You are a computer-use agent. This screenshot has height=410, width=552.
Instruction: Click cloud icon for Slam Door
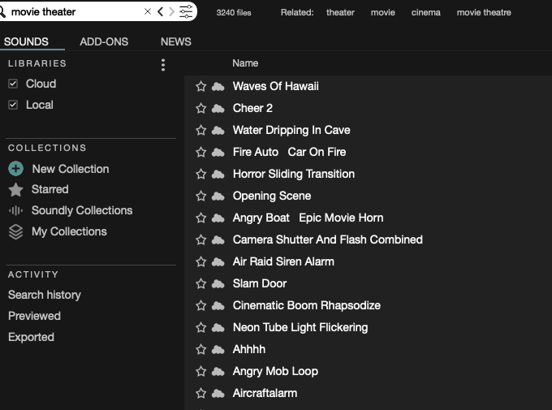pyautogui.click(x=218, y=283)
